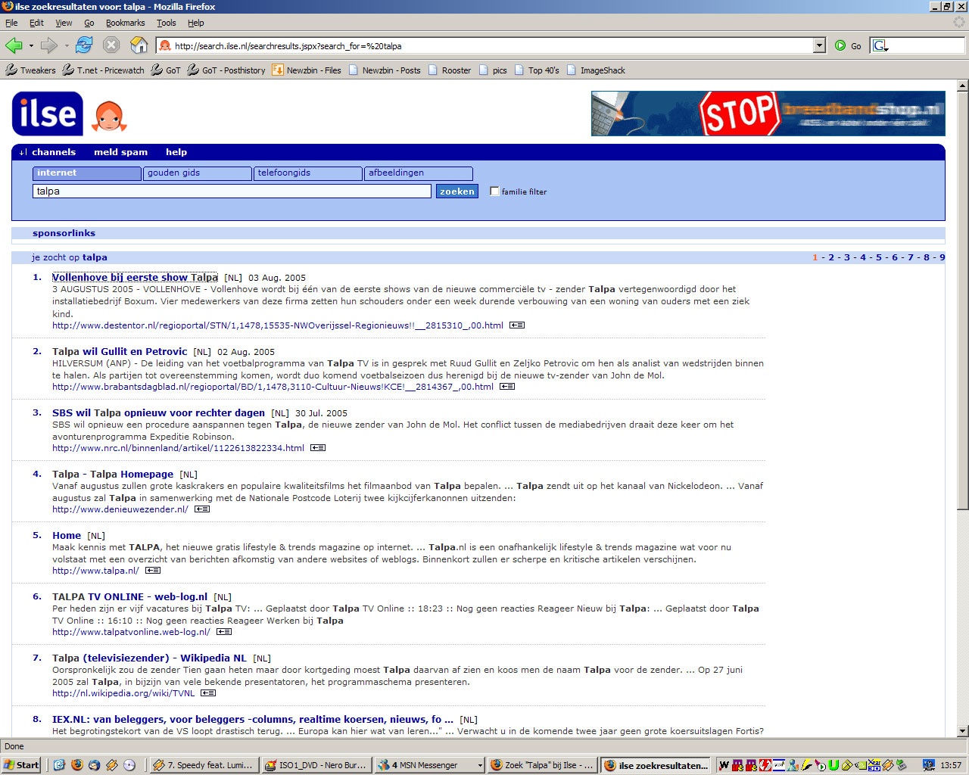This screenshot has height=775, width=969.
Task: Switch to the 'Zoek Talpa bij Ilse' taskbar window
Action: tap(543, 765)
